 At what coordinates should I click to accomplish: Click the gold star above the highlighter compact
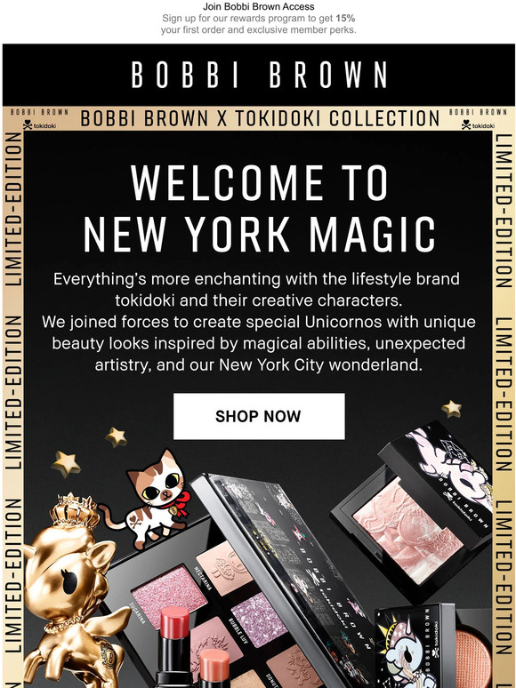point(452,409)
